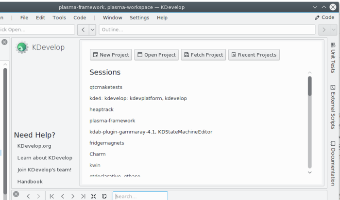Screen dimensions: 340x200
Task: Click the Open Project button
Action: (156, 55)
